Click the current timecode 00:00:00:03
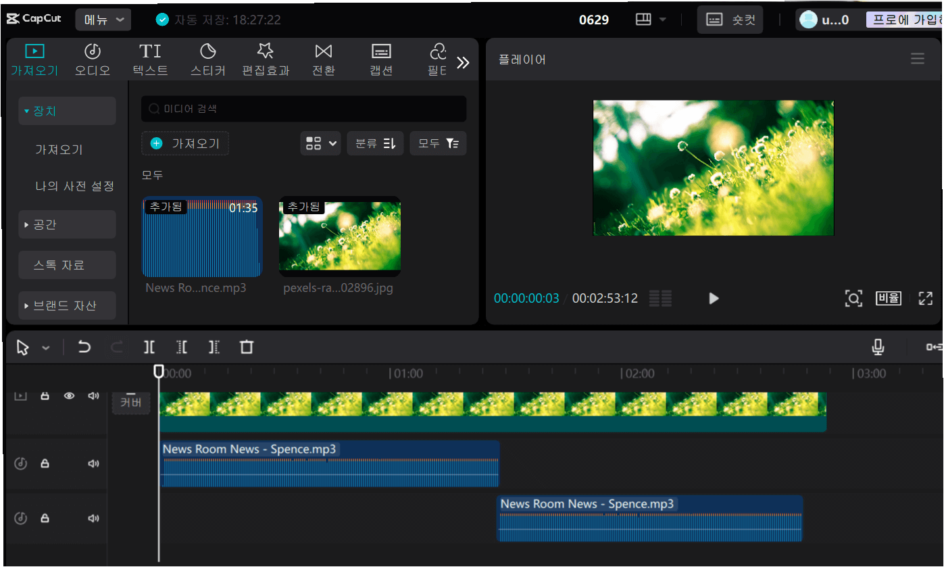Image resolution: width=944 pixels, height=567 pixels. 526,298
